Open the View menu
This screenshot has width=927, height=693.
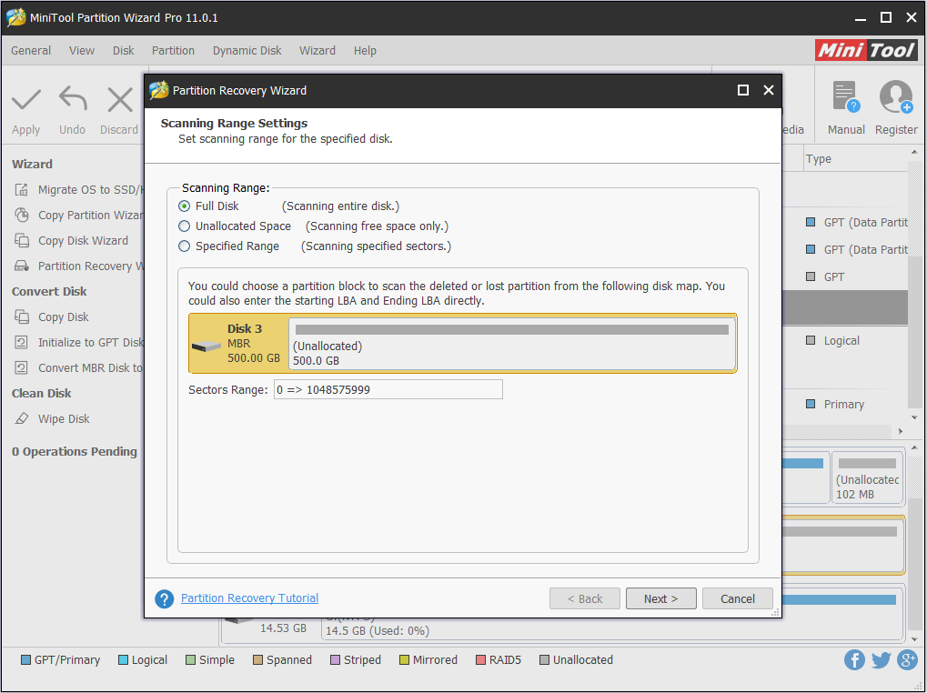tap(82, 51)
